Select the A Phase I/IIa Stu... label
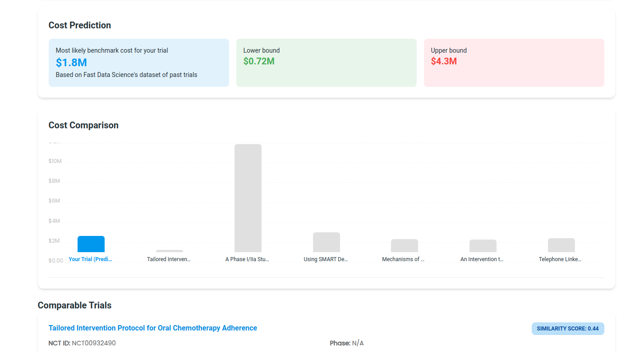The height and width of the screenshot is (353, 635). pyautogui.click(x=248, y=259)
